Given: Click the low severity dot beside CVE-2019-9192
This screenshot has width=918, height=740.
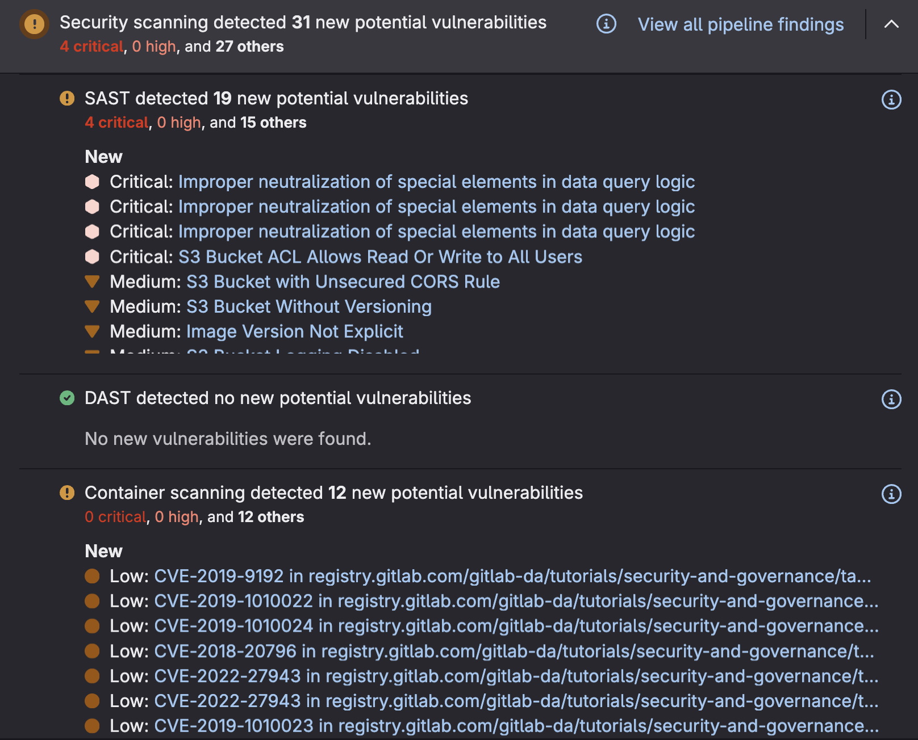Looking at the screenshot, I should pyautogui.click(x=92, y=575).
